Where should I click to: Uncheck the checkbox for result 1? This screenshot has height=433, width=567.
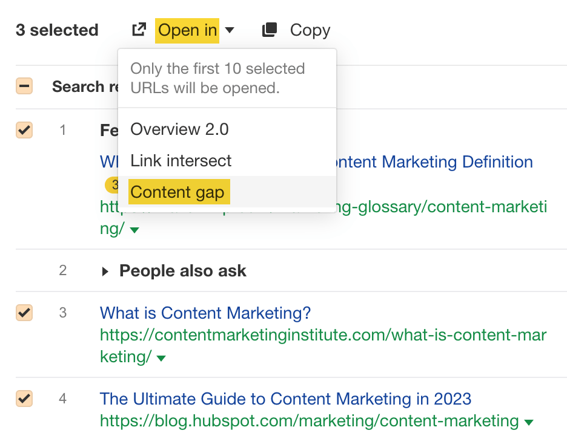24,130
